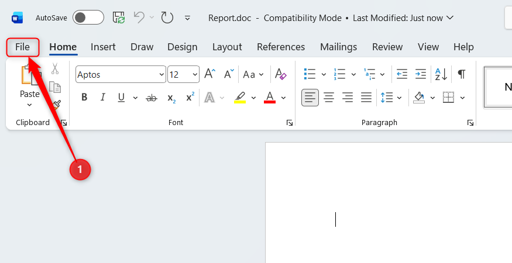Screen dimensions: 512x263
Task: Click the Decrease Font Size icon
Action: 229,74
